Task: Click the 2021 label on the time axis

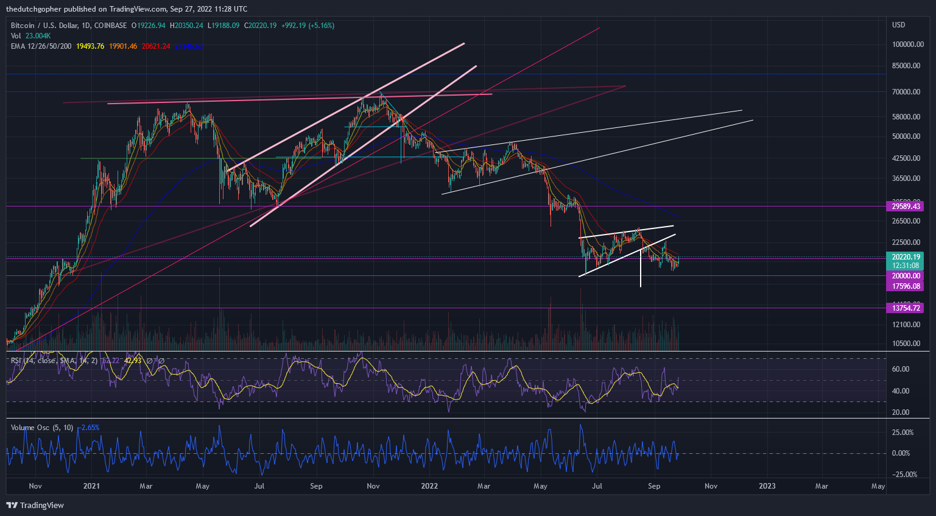Action: coord(91,486)
